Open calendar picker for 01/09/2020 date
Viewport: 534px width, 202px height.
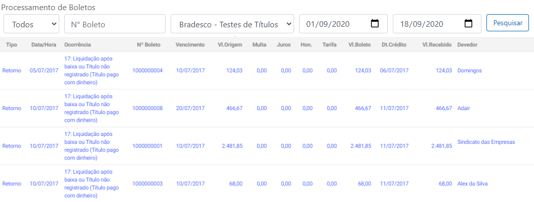coord(375,24)
